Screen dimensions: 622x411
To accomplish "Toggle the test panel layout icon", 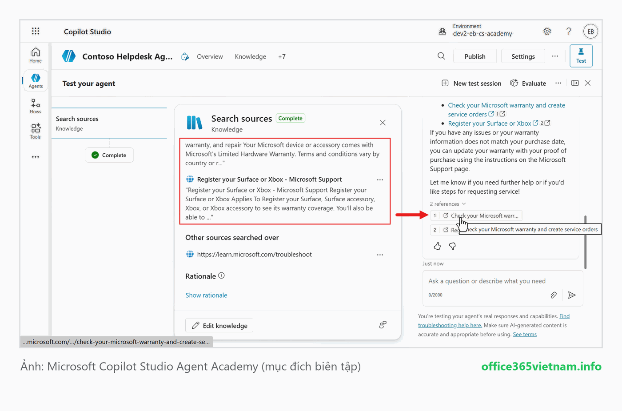I will (575, 83).
